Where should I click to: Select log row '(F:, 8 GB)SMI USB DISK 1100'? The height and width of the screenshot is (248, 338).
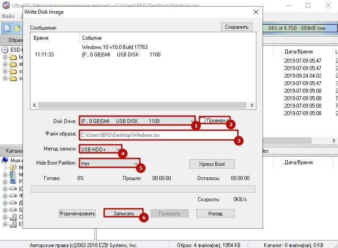pyautogui.click(x=121, y=55)
